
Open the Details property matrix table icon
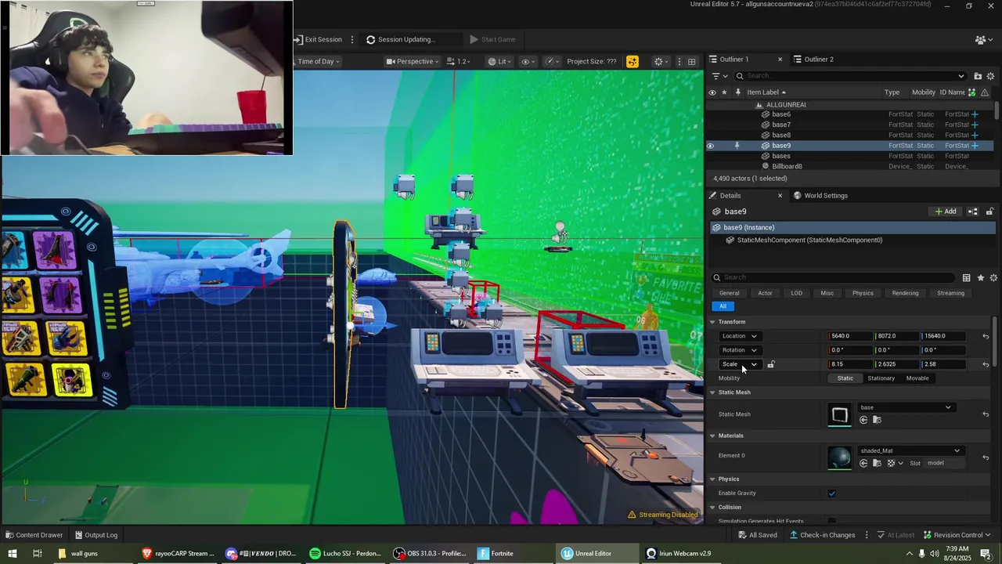click(967, 278)
